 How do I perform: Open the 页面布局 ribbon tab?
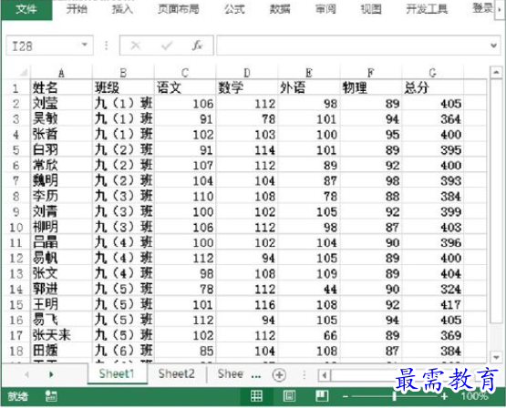pyautogui.click(x=178, y=9)
